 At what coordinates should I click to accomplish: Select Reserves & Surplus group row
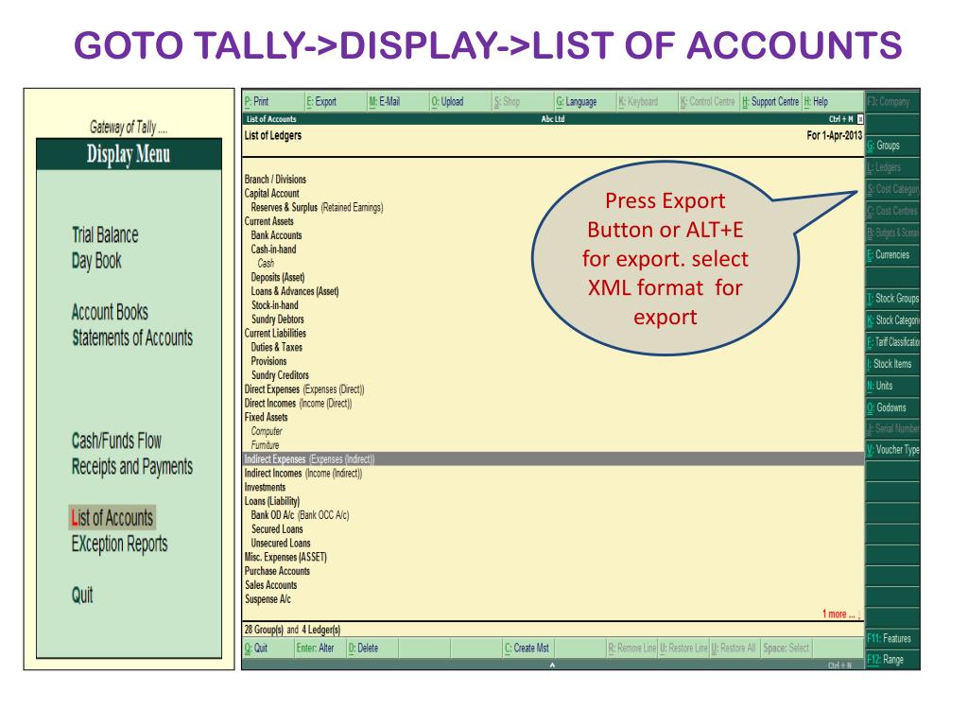tap(317, 207)
